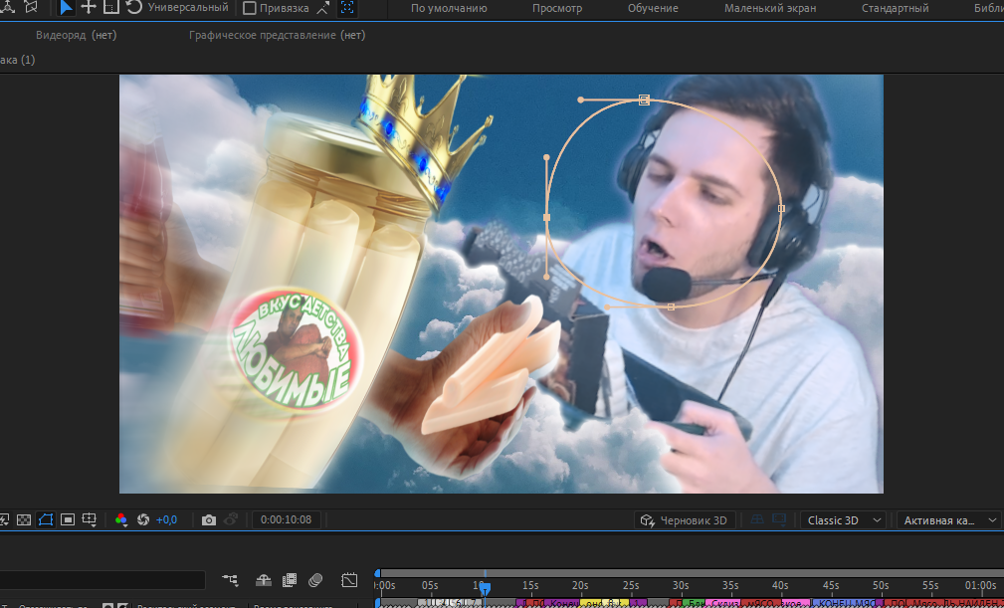Toggle the frame blending filmstrip icon

point(290,580)
